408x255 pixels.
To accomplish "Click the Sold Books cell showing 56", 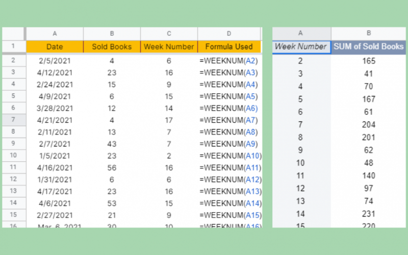I will click(112, 168).
